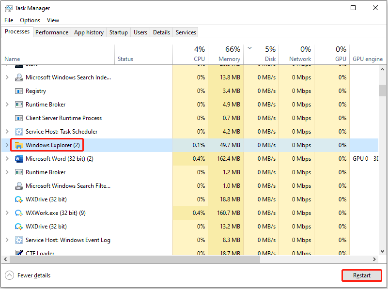Collapse details using Fewer details toggle

pyautogui.click(x=28, y=275)
